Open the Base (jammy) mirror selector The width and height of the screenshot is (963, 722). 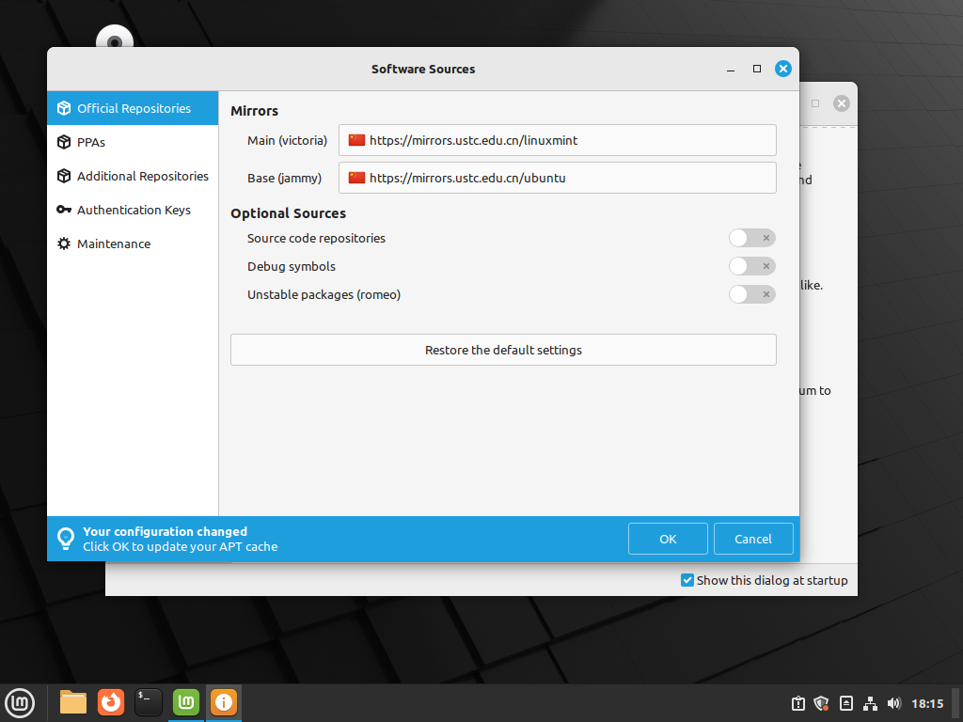coord(557,178)
